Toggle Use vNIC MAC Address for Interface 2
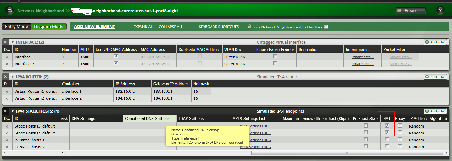 [116, 63]
